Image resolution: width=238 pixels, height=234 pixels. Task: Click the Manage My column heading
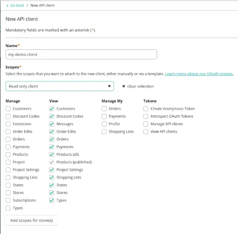(x=112, y=101)
